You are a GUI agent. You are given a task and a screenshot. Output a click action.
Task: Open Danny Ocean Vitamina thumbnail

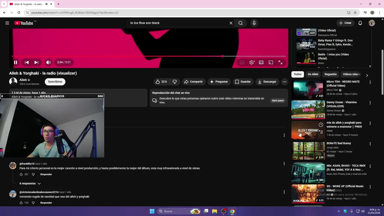(308, 110)
